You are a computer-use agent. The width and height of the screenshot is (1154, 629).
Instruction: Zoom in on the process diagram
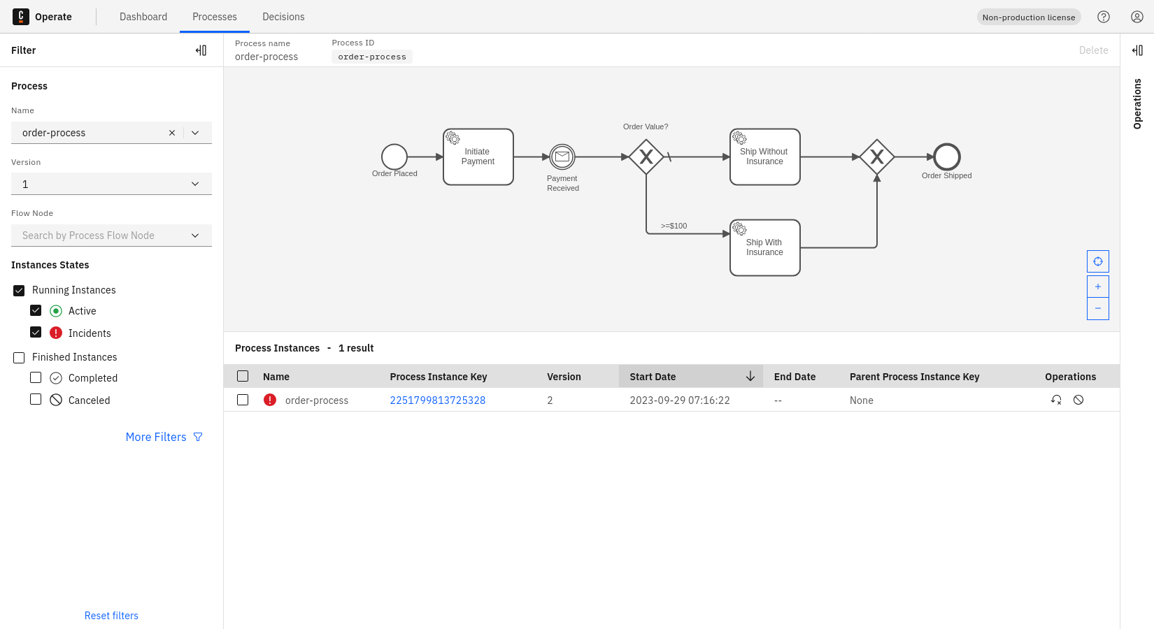(x=1098, y=287)
